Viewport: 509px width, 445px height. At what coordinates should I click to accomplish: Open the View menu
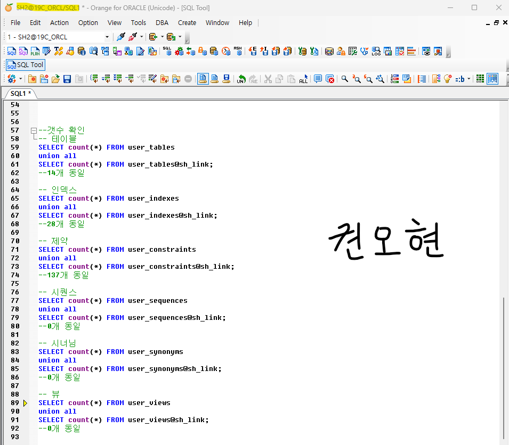pos(114,23)
